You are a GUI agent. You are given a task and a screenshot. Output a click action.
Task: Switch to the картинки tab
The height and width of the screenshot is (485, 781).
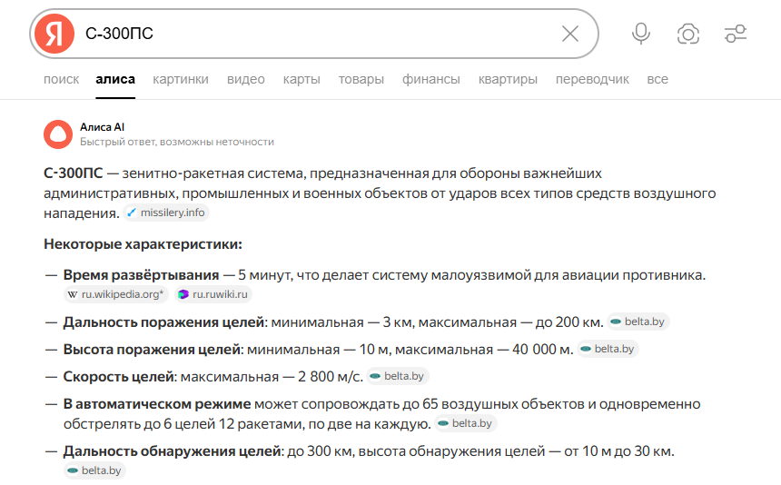(181, 79)
